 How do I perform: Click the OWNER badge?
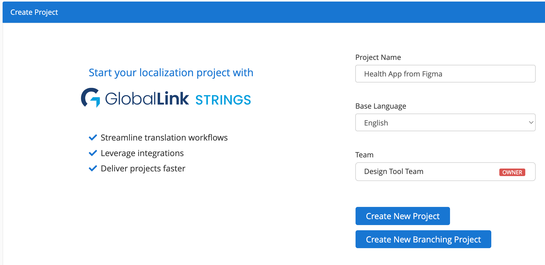[x=512, y=172]
